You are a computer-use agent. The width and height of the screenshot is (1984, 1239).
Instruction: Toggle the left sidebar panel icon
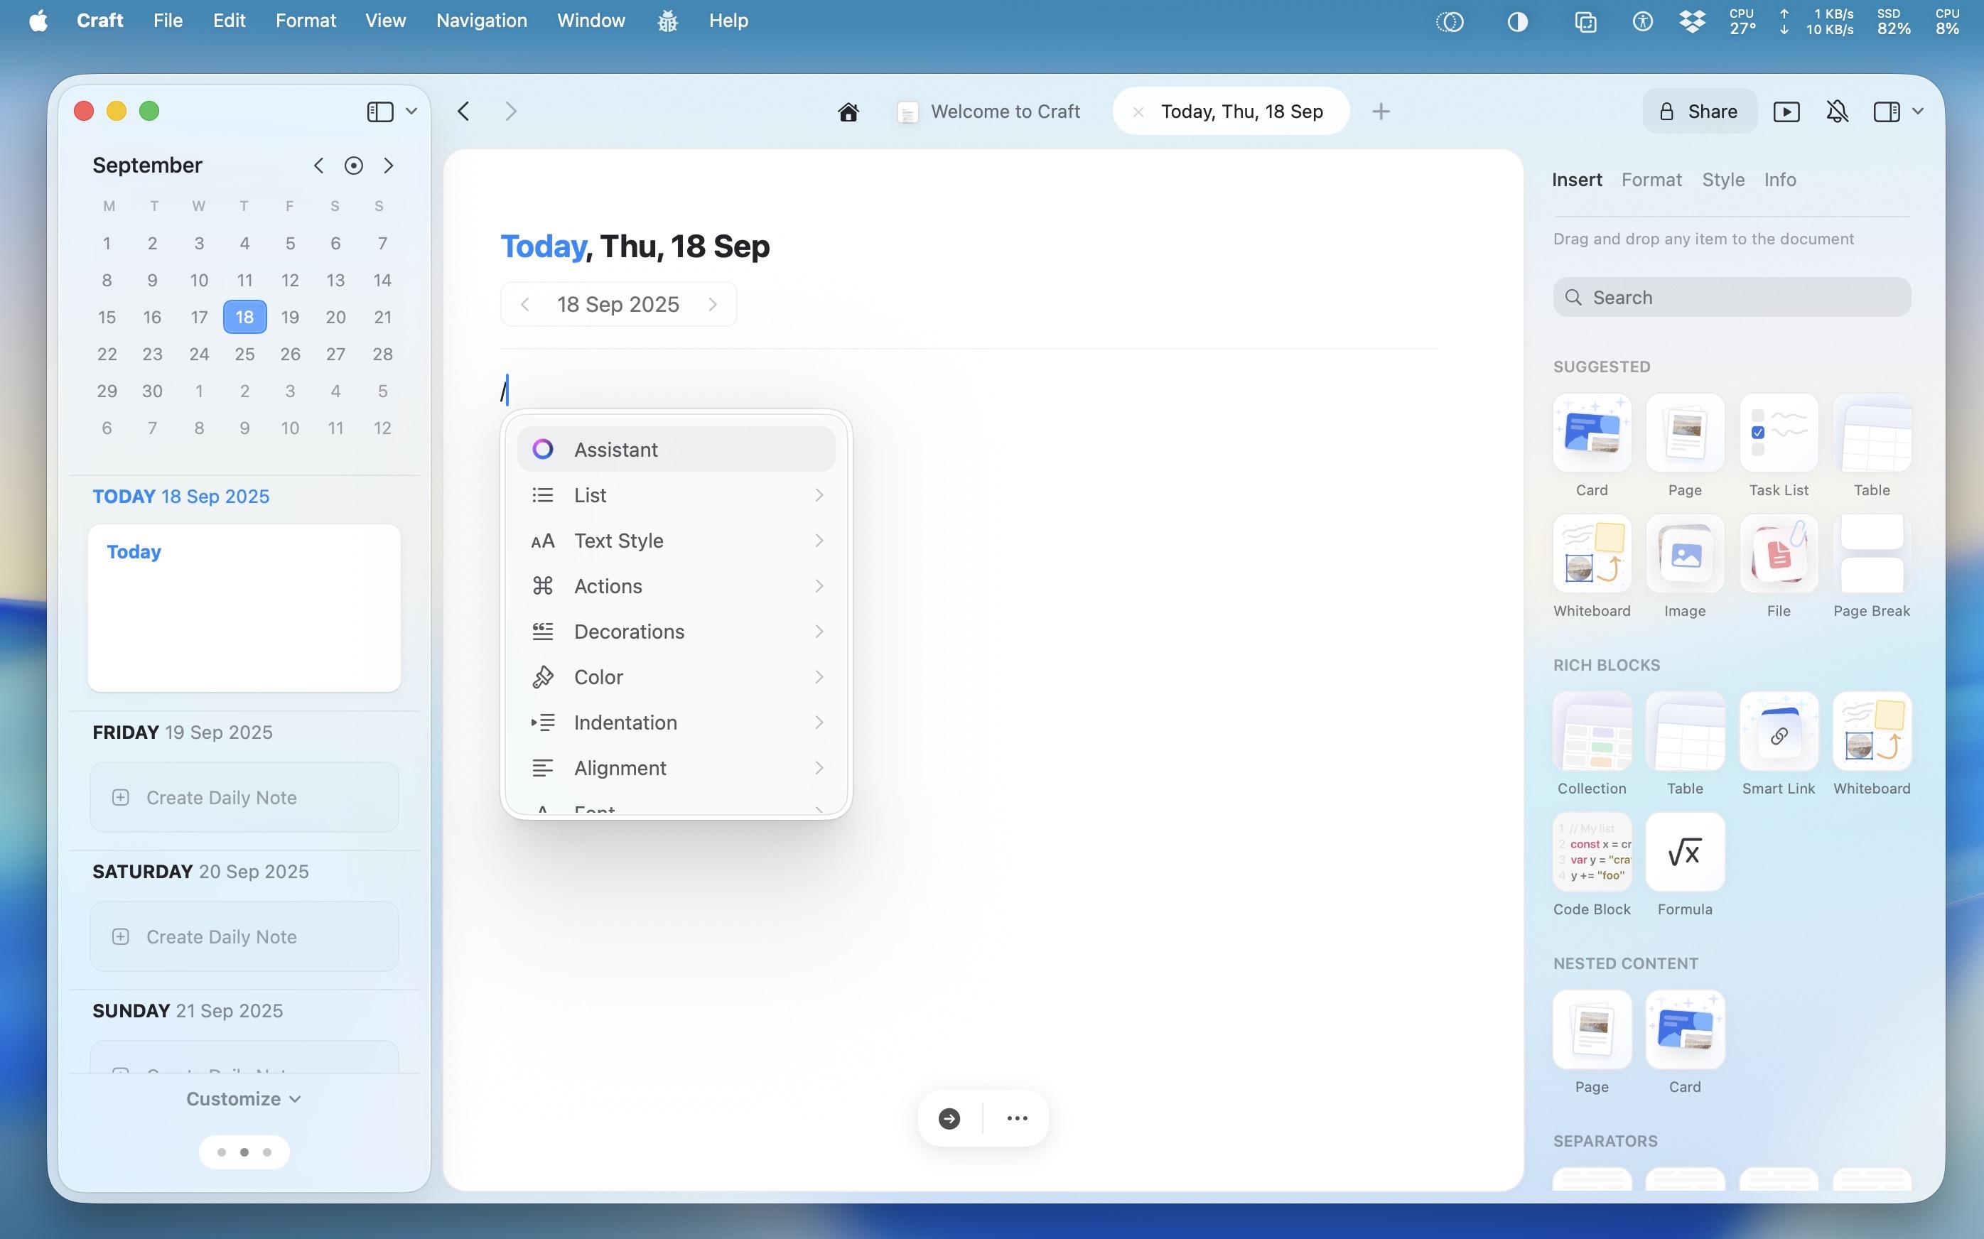tap(379, 112)
